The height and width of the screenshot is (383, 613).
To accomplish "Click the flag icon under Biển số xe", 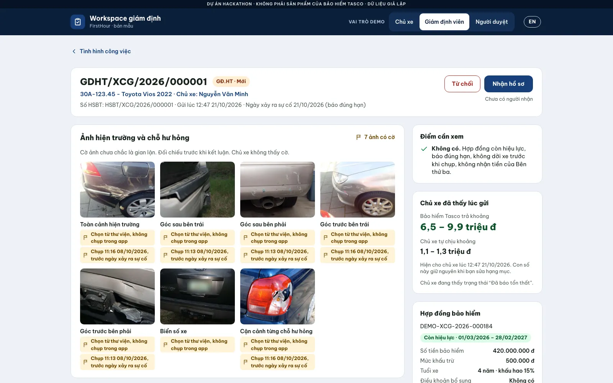I will pyautogui.click(x=165, y=345).
